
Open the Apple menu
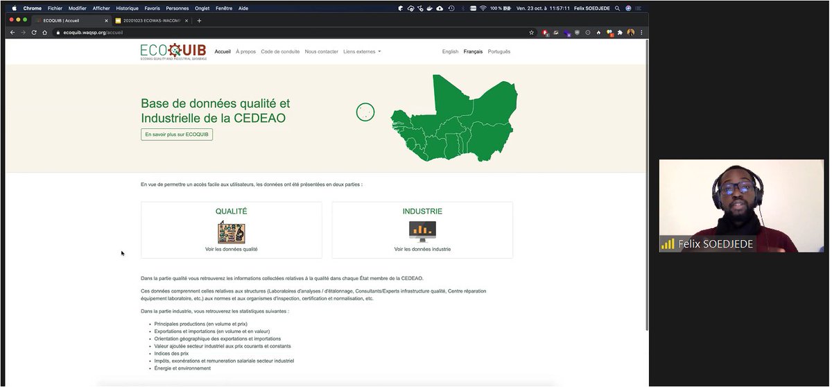pyautogui.click(x=13, y=8)
